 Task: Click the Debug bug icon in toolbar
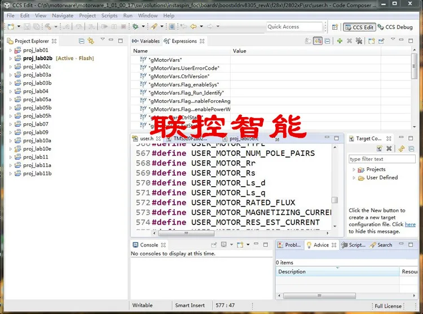(135, 26)
